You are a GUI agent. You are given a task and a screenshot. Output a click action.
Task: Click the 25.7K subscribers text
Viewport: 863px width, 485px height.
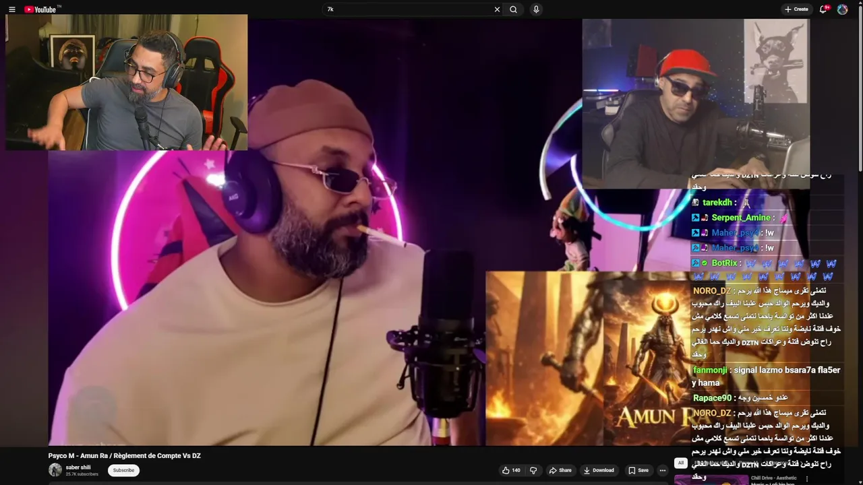pos(82,474)
